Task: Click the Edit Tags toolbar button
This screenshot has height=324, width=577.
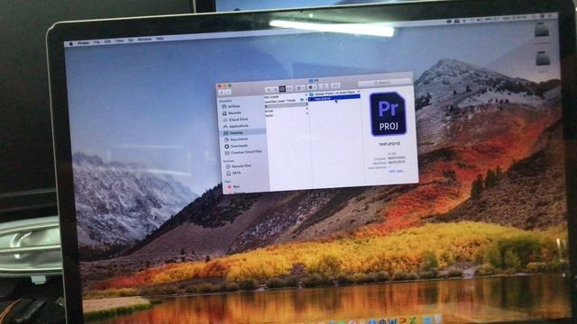Action: pyautogui.click(x=335, y=86)
